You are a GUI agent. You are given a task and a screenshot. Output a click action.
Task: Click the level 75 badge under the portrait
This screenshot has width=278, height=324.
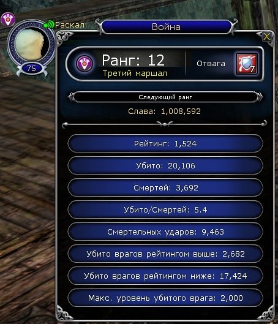[32, 69]
